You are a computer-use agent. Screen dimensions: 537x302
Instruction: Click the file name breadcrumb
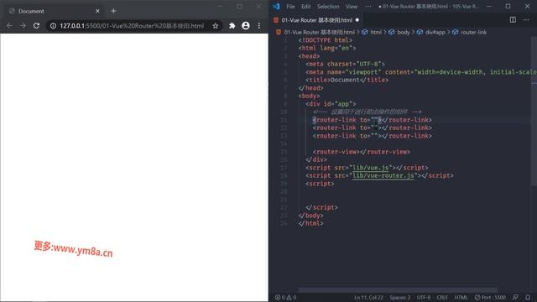click(x=319, y=32)
